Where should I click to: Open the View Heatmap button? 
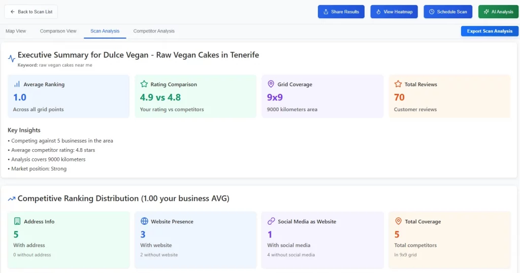coord(394,12)
